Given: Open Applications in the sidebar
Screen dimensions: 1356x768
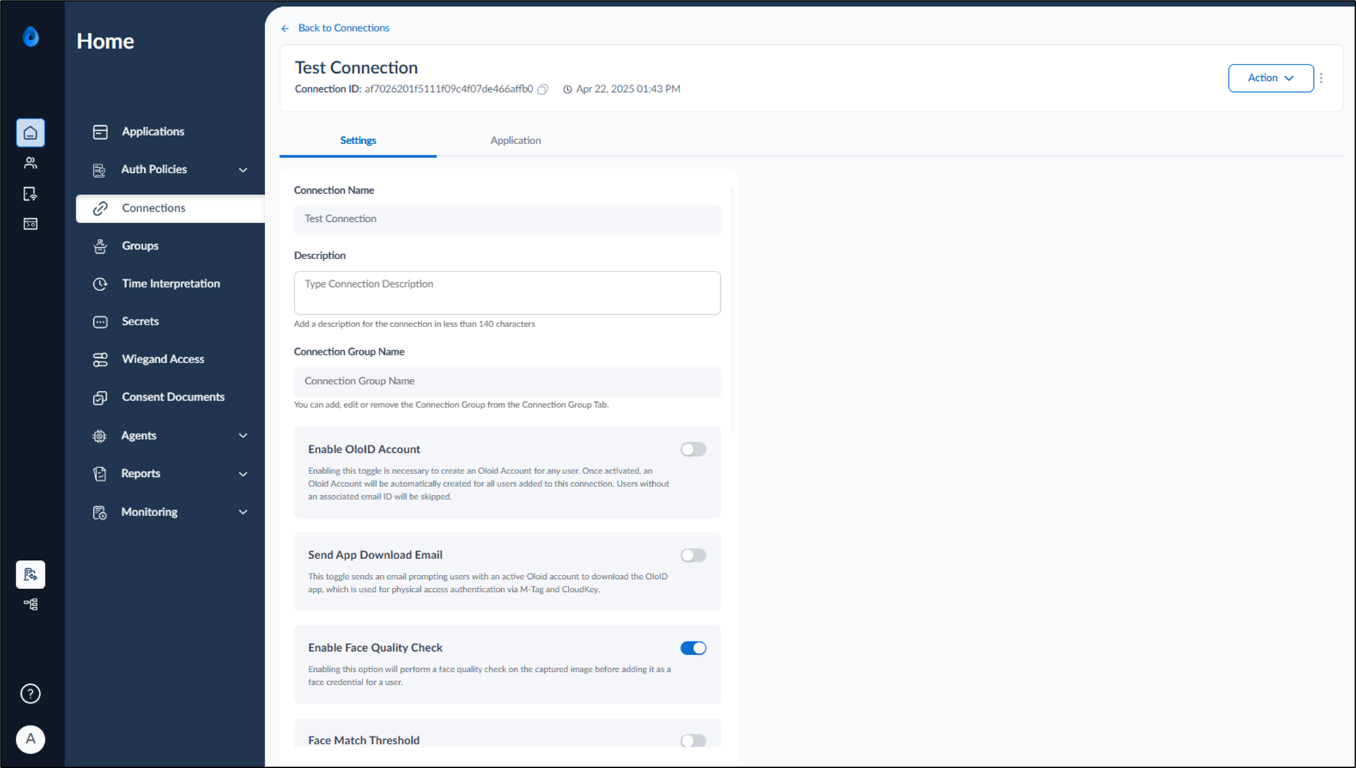Looking at the screenshot, I should [x=170, y=132].
